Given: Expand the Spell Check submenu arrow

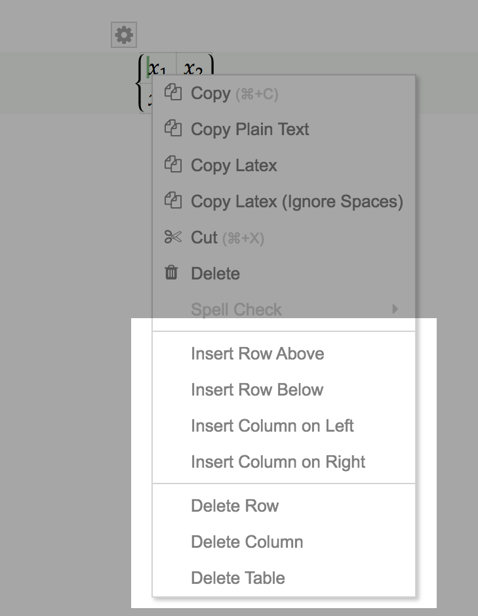Looking at the screenshot, I should (395, 309).
